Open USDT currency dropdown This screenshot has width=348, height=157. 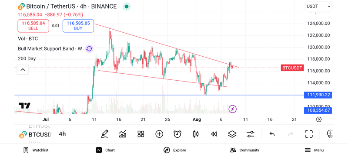tap(319, 7)
